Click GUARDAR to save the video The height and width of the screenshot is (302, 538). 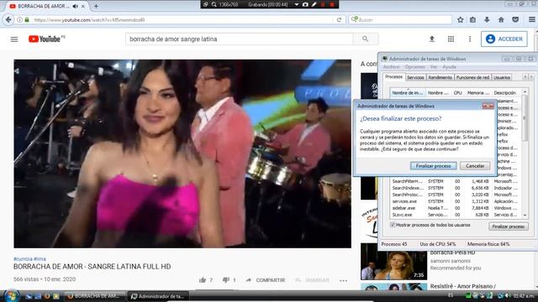tap(313, 280)
